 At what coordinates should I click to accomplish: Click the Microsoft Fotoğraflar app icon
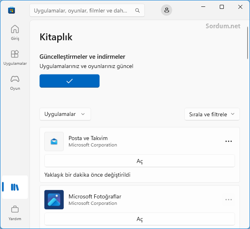click(54, 200)
